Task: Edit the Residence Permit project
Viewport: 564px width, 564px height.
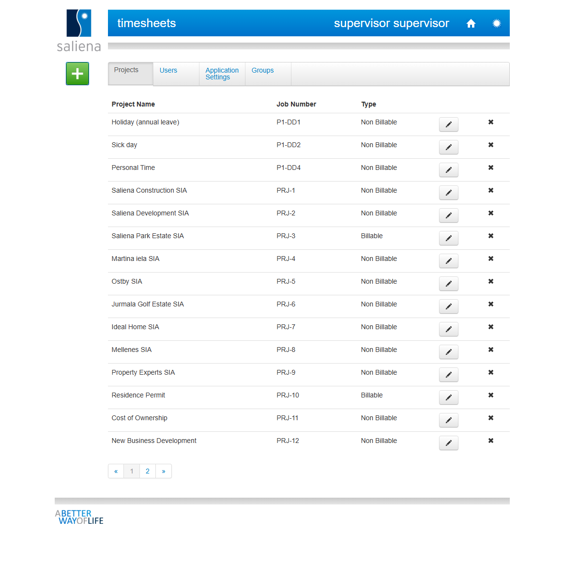Action: point(448,397)
